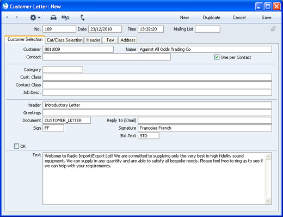Image resolution: width=283 pixels, height=217 pixels.
Task: Save the customer letter
Action: point(266,17)
